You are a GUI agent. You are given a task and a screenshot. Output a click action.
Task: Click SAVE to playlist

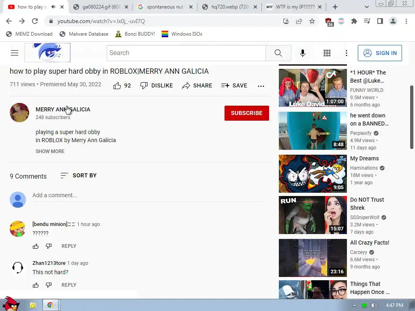point(234,86)
